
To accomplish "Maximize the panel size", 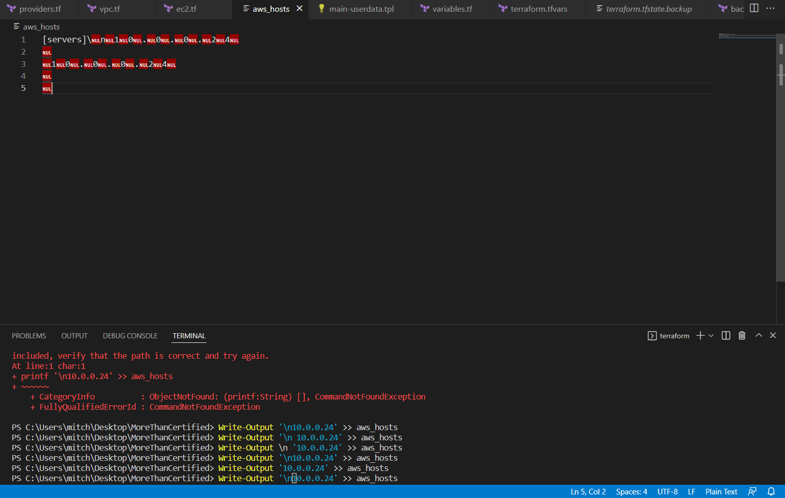I will pos(759,335).
